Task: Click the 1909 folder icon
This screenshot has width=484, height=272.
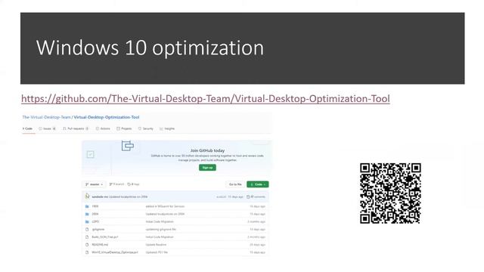Action: [87, 206]
